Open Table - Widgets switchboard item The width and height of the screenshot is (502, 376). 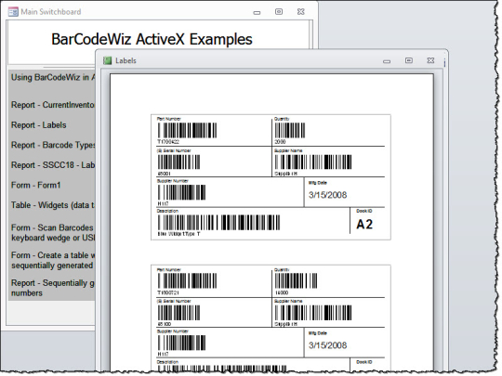53,205
